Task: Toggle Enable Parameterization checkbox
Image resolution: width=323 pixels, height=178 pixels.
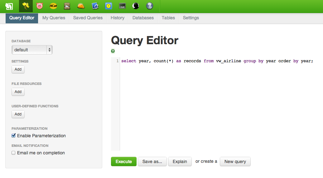Action: 13,136
